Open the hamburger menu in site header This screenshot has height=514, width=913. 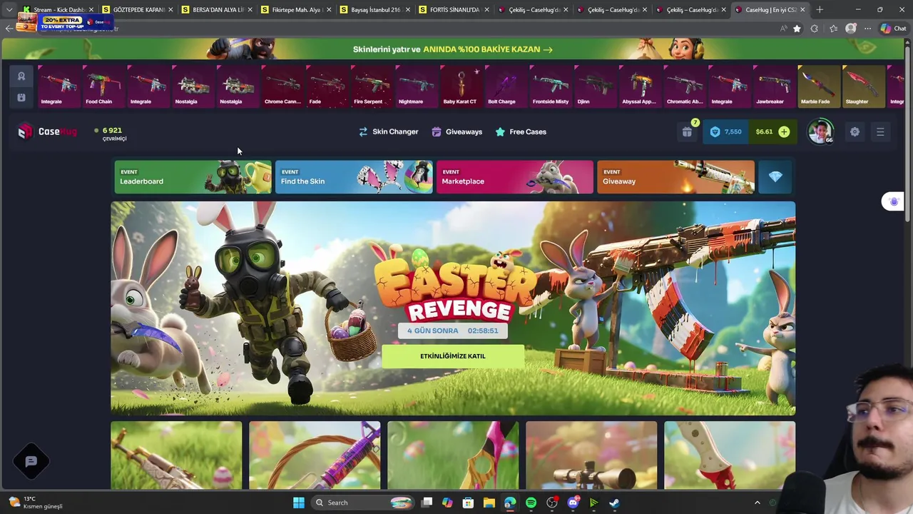coord(880,131)
